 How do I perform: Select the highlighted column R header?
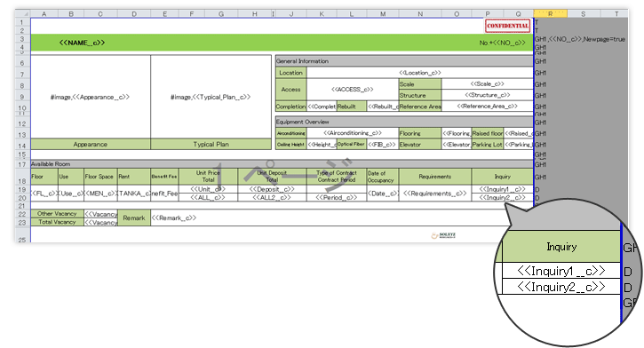point(551,13)
